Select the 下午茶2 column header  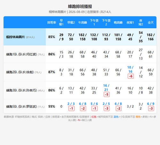(106, 22)
